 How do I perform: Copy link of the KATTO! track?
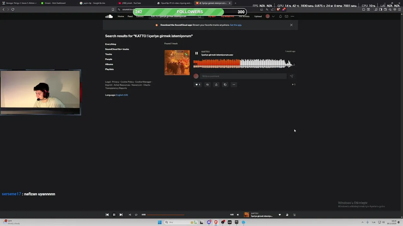coord(225,84)
